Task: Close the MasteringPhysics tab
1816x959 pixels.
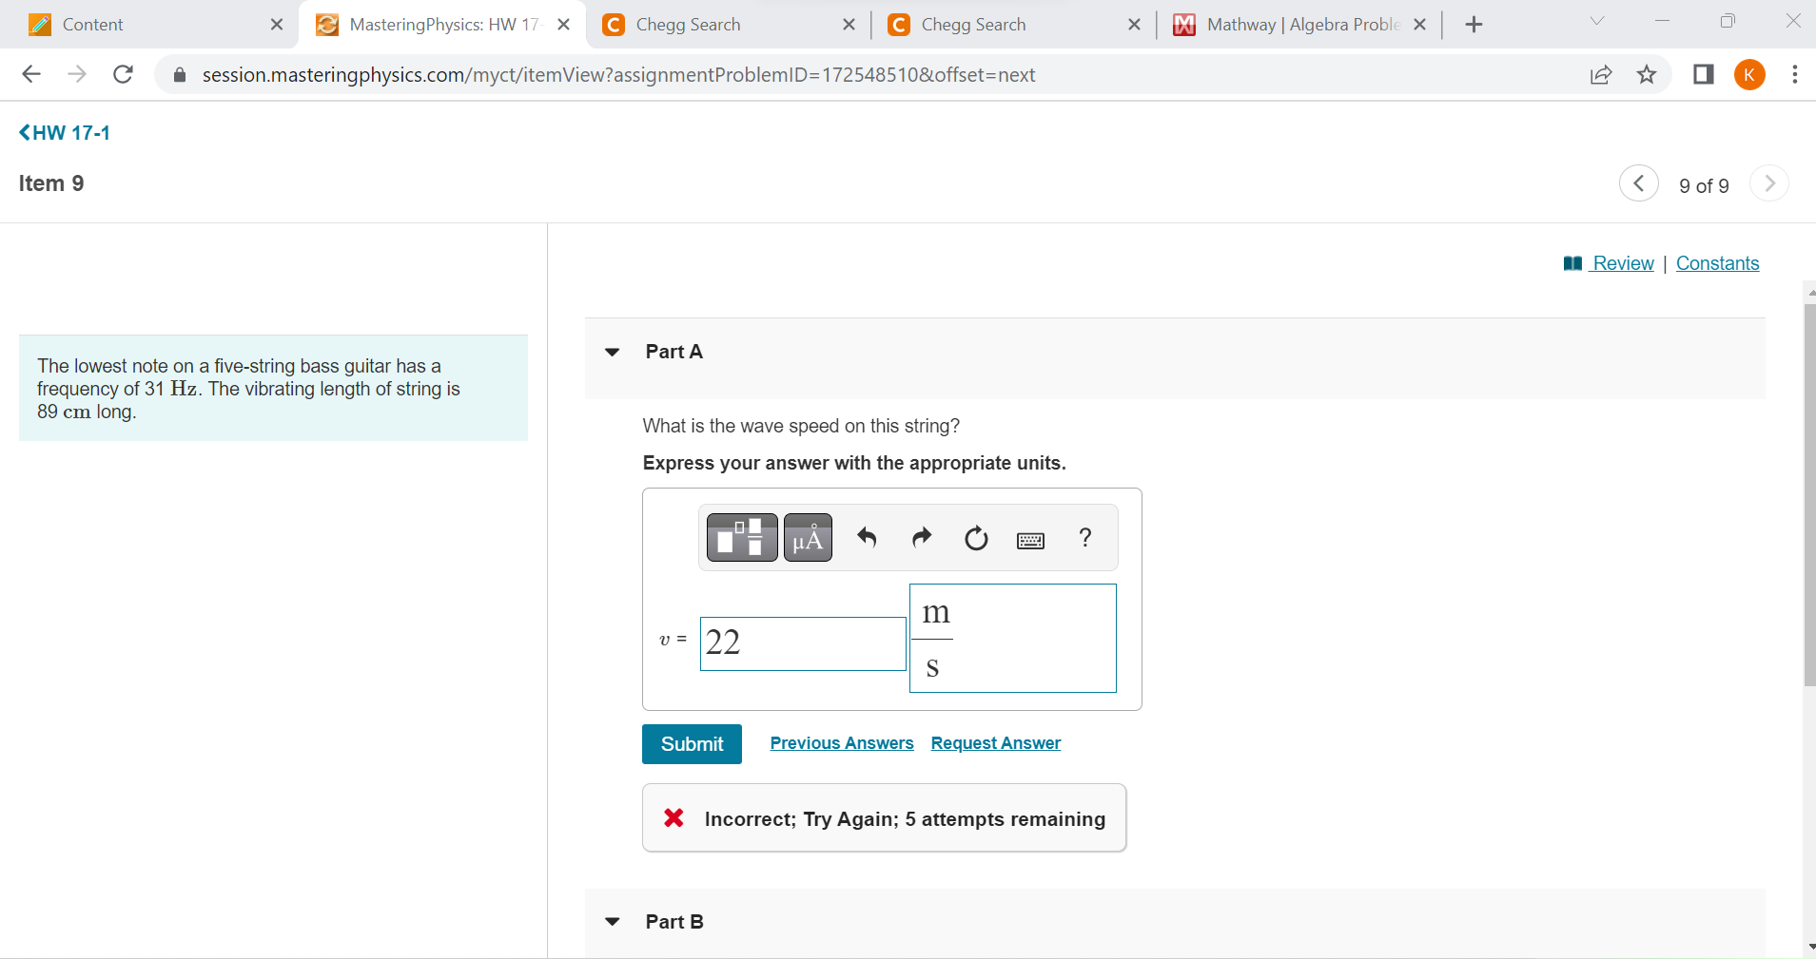Action: 564,25
